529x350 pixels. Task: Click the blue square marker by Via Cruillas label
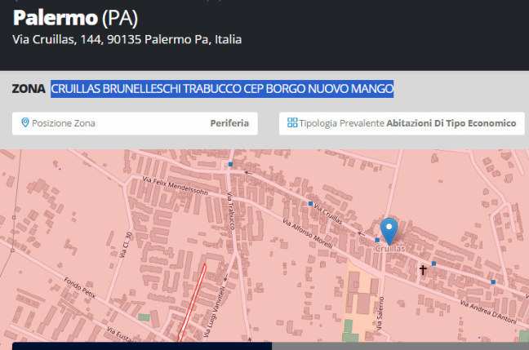[x=310, y=204]
